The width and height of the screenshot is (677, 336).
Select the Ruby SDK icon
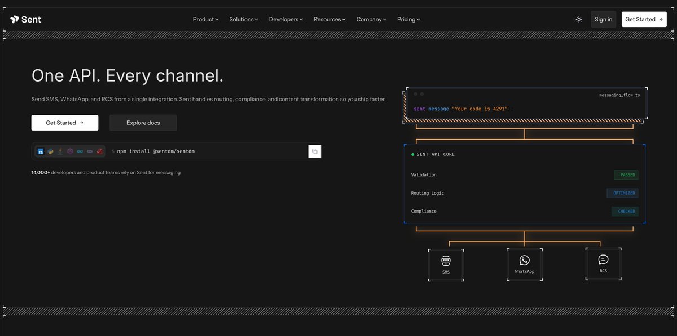click(99, 151)
